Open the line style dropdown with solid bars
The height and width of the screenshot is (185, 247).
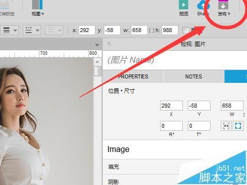coord(10,30)
